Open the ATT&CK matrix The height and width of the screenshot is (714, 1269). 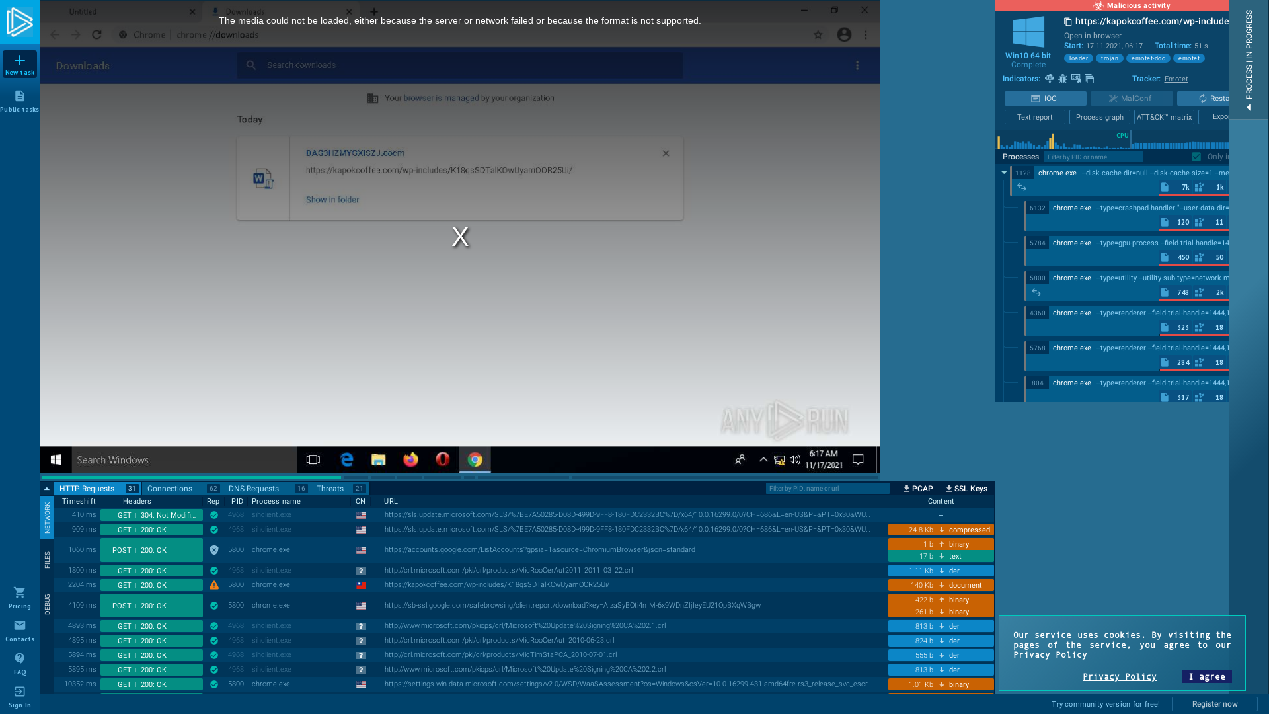pyautogui.click(x=1164, y=117)
